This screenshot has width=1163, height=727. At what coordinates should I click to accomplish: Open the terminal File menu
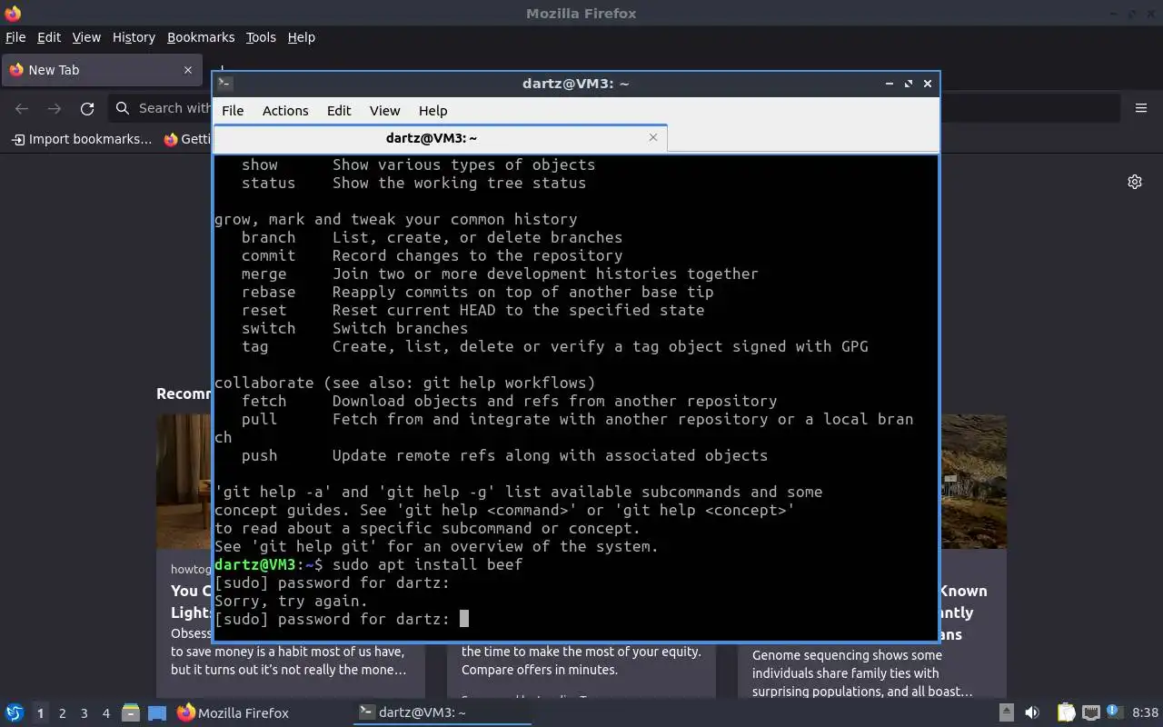coord(233,110)
